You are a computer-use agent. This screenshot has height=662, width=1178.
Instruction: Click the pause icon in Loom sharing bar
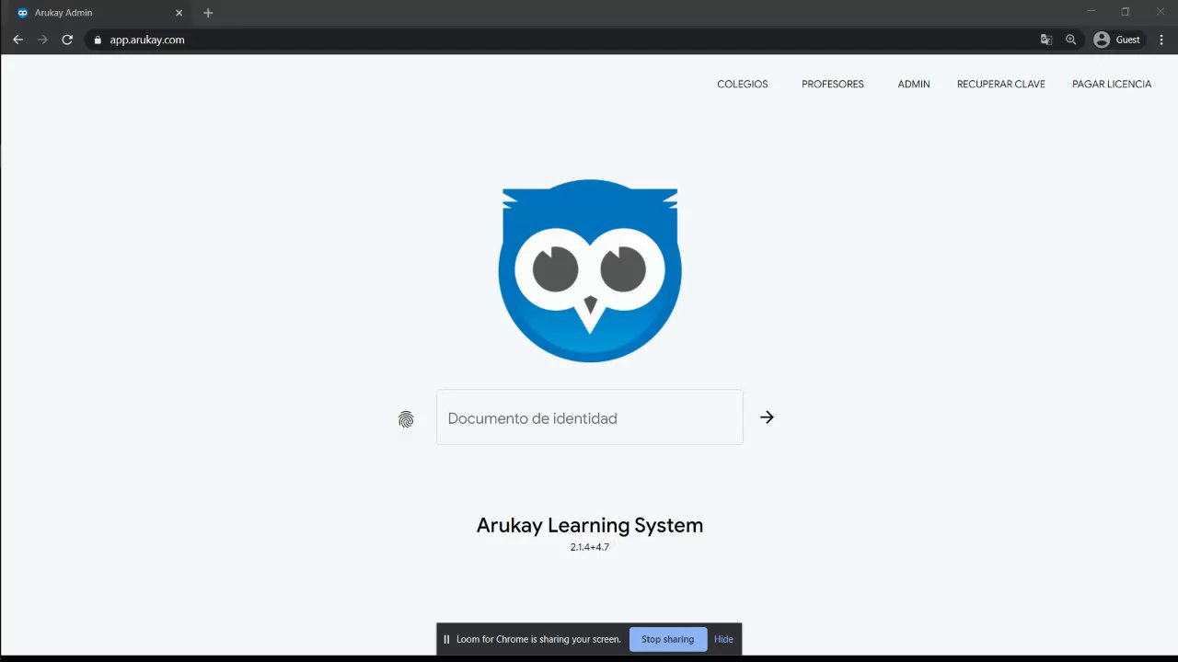446,639
